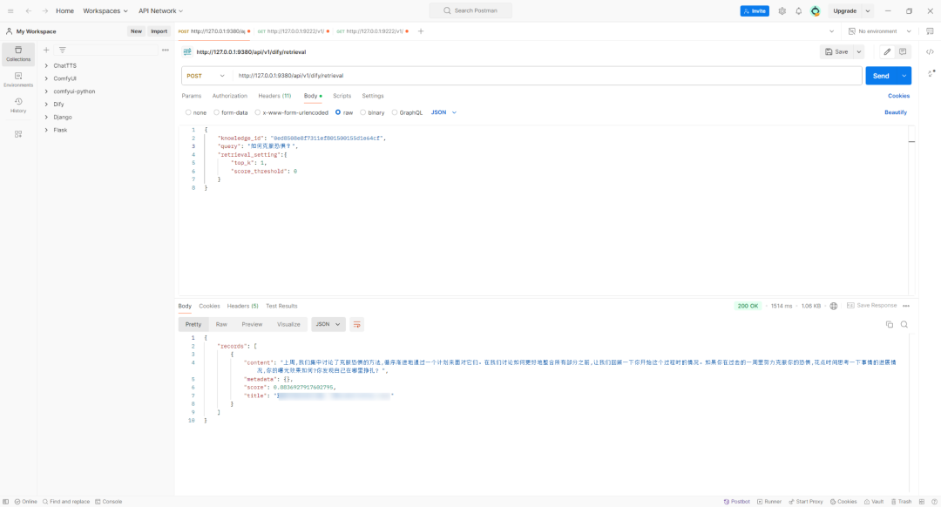Click the request URL input field
This screenshot has width=941, height=507.
(x=547, y=76)
